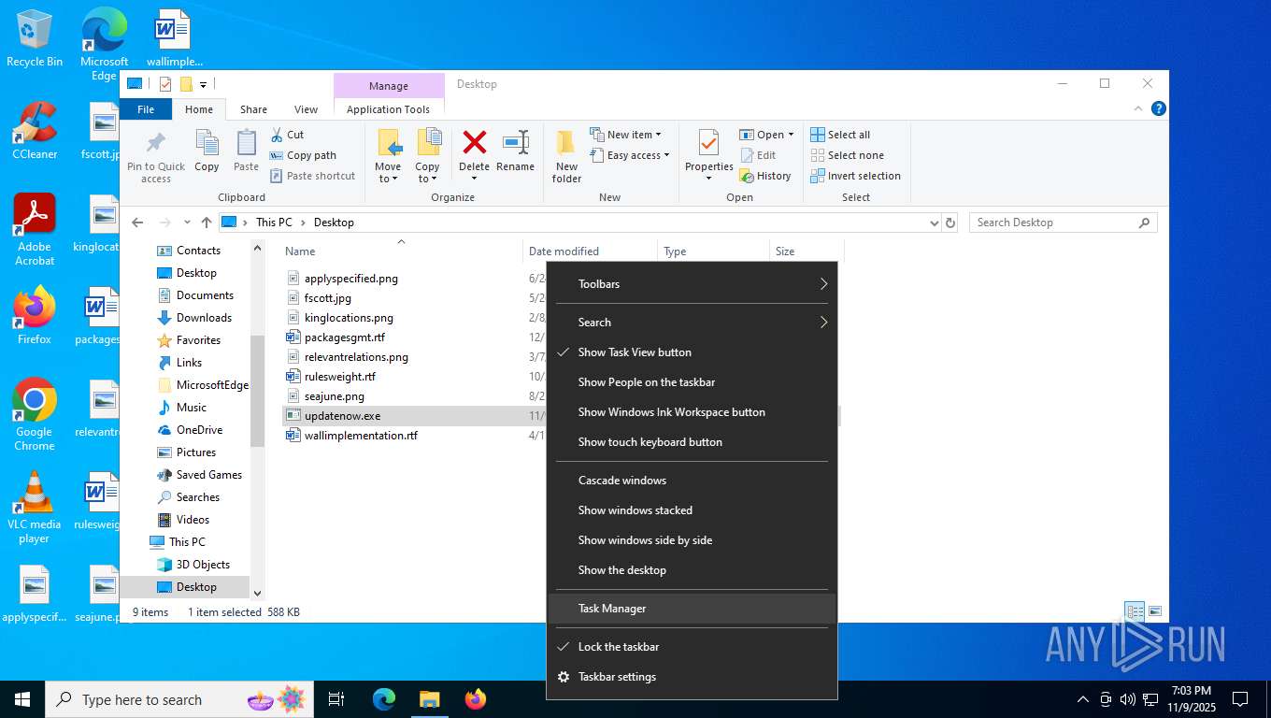Click Select none in ribbon

point(847,155)
